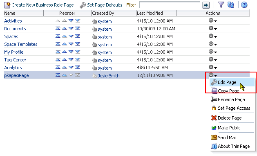Select Rename Page menu item
The height and width of the screenshot is (156, 257).
232,99
